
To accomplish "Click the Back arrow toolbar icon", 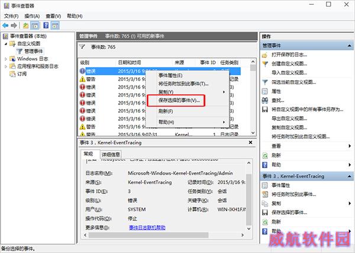I will pyautogui.click(x=5, y=25).
